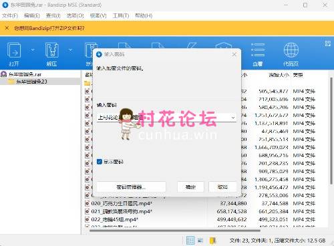Click the compressed size 37,344,880
The image size is (334, 246).
click(233, 203)
